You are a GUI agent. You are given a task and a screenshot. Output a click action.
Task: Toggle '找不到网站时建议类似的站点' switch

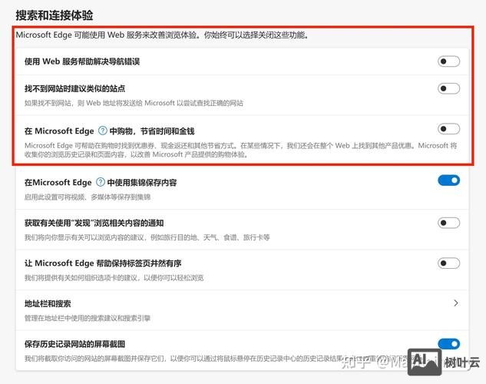[448, 88]
